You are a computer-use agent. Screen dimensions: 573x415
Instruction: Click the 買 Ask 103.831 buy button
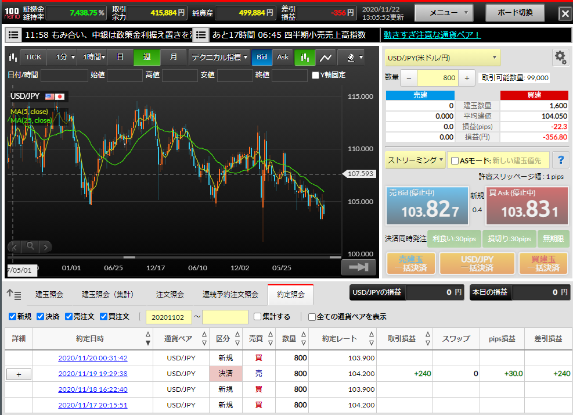(527, 206)
